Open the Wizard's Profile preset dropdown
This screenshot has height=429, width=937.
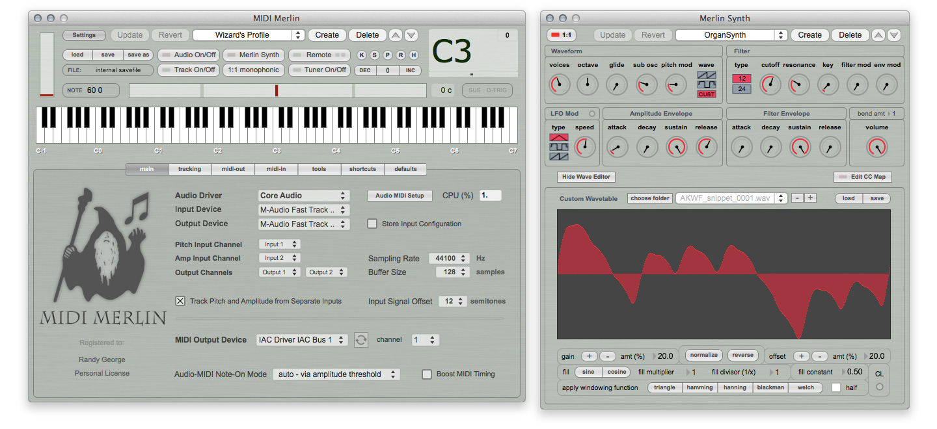[x=249, y=35]
